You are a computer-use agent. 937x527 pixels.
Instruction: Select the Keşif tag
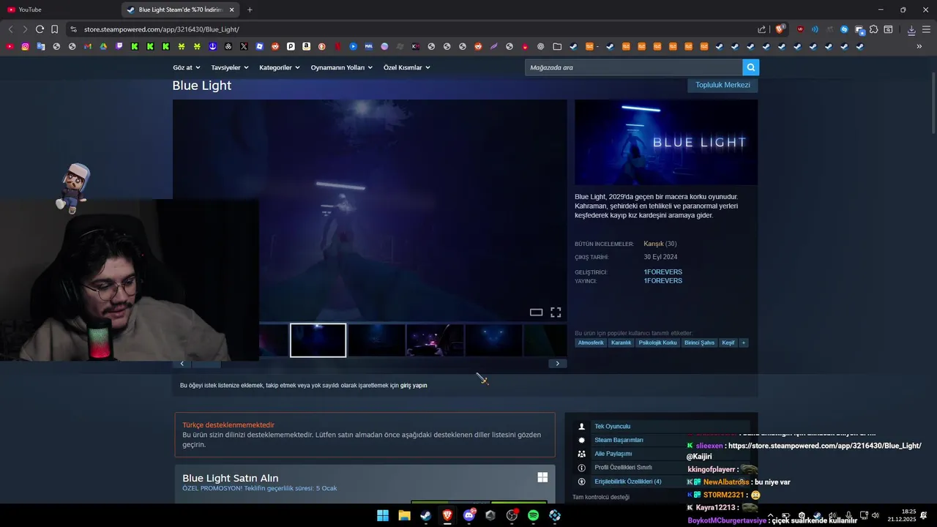[728, 343]
